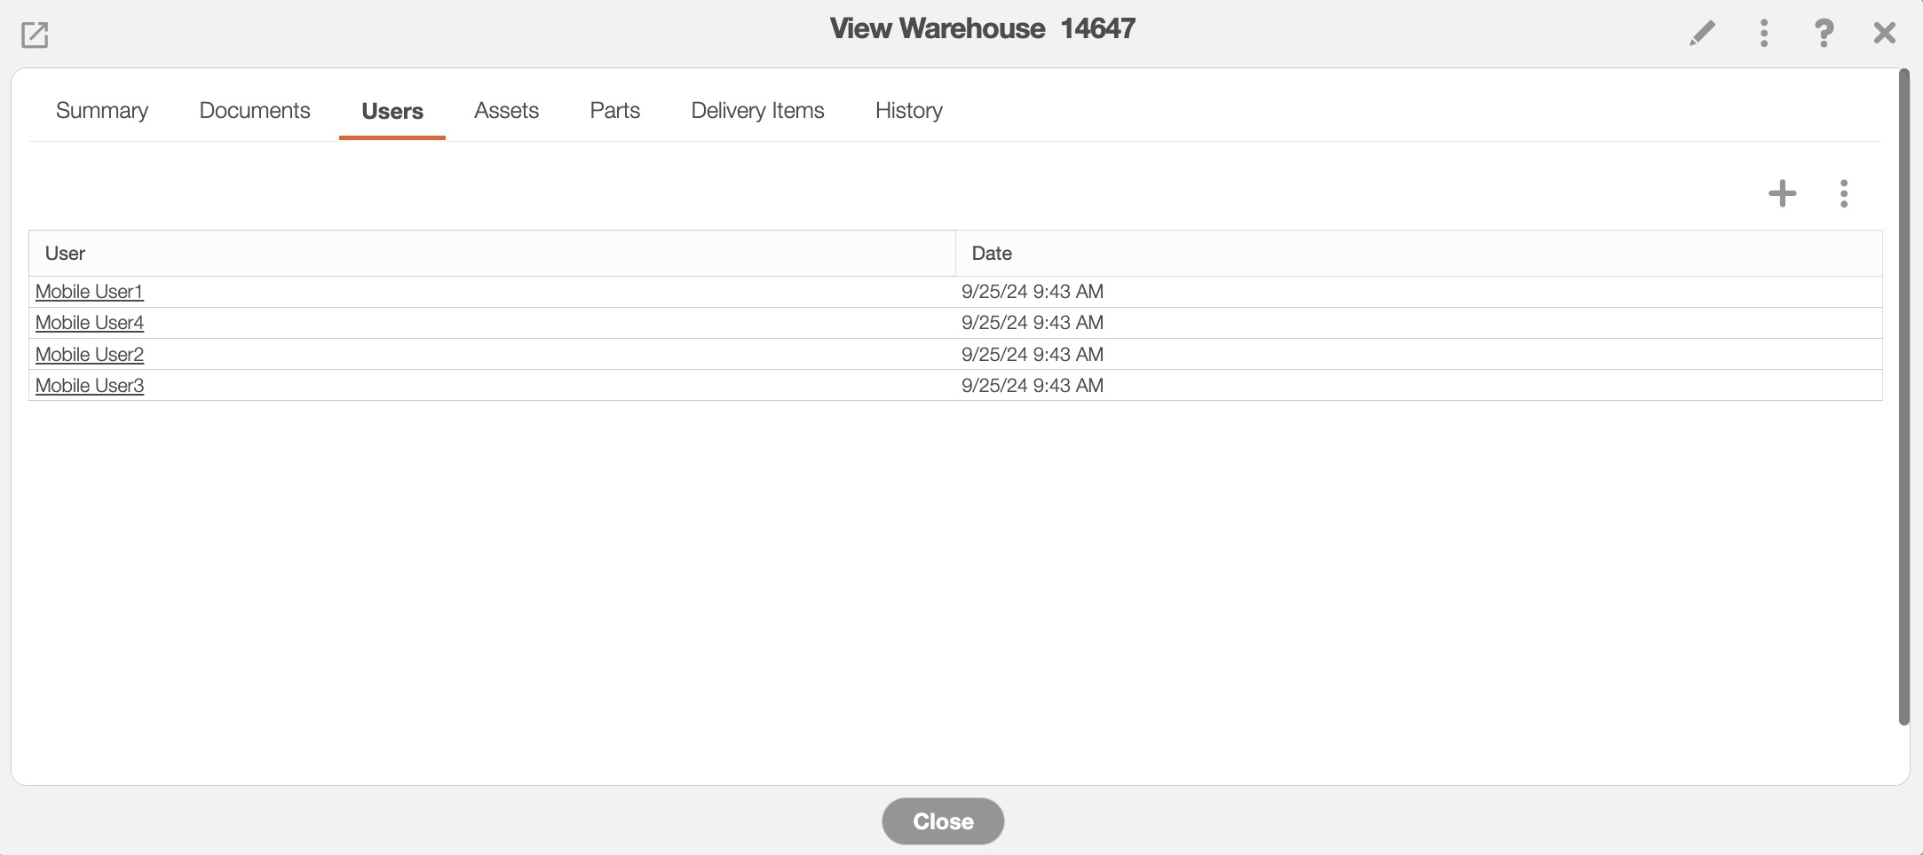Screen dimensions: 1923x855
Task: Open the Mobile User4 link
Action: click(x=89, y=323)
